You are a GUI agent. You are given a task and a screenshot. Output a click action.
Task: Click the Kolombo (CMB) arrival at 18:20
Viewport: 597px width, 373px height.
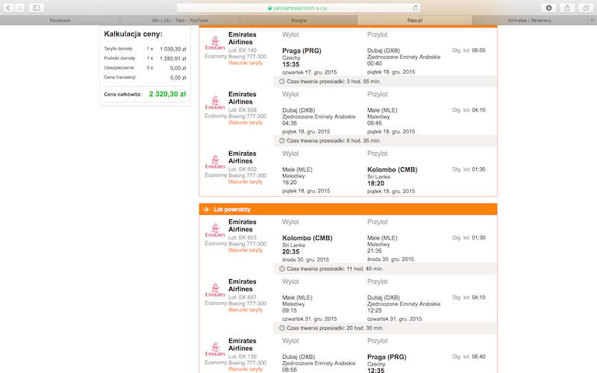pyautogui.click(x=393, y=170)
